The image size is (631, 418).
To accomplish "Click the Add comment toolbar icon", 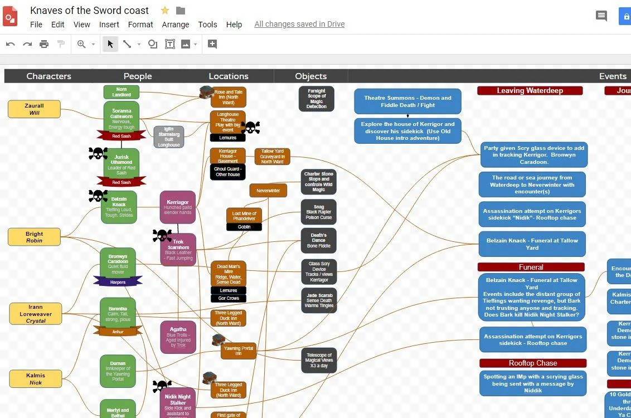I will 212,44.
